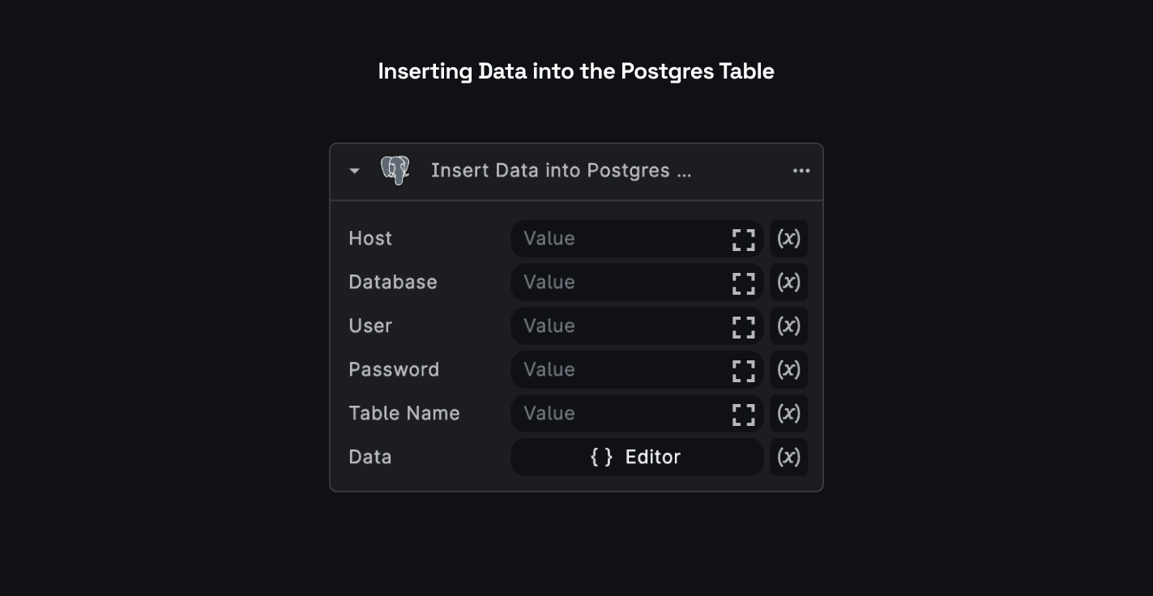Toggle variable mode for Database
This screenshot has height=596, width=1153.
[788, 283]
